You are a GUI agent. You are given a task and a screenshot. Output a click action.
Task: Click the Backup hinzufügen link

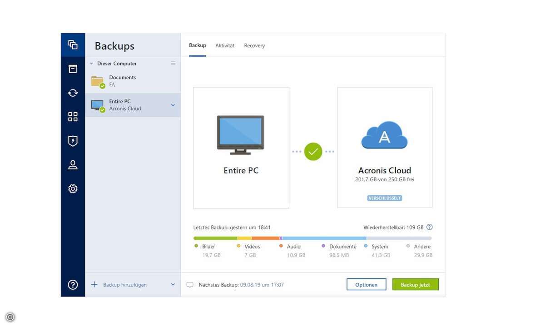[x=125, y=285]
